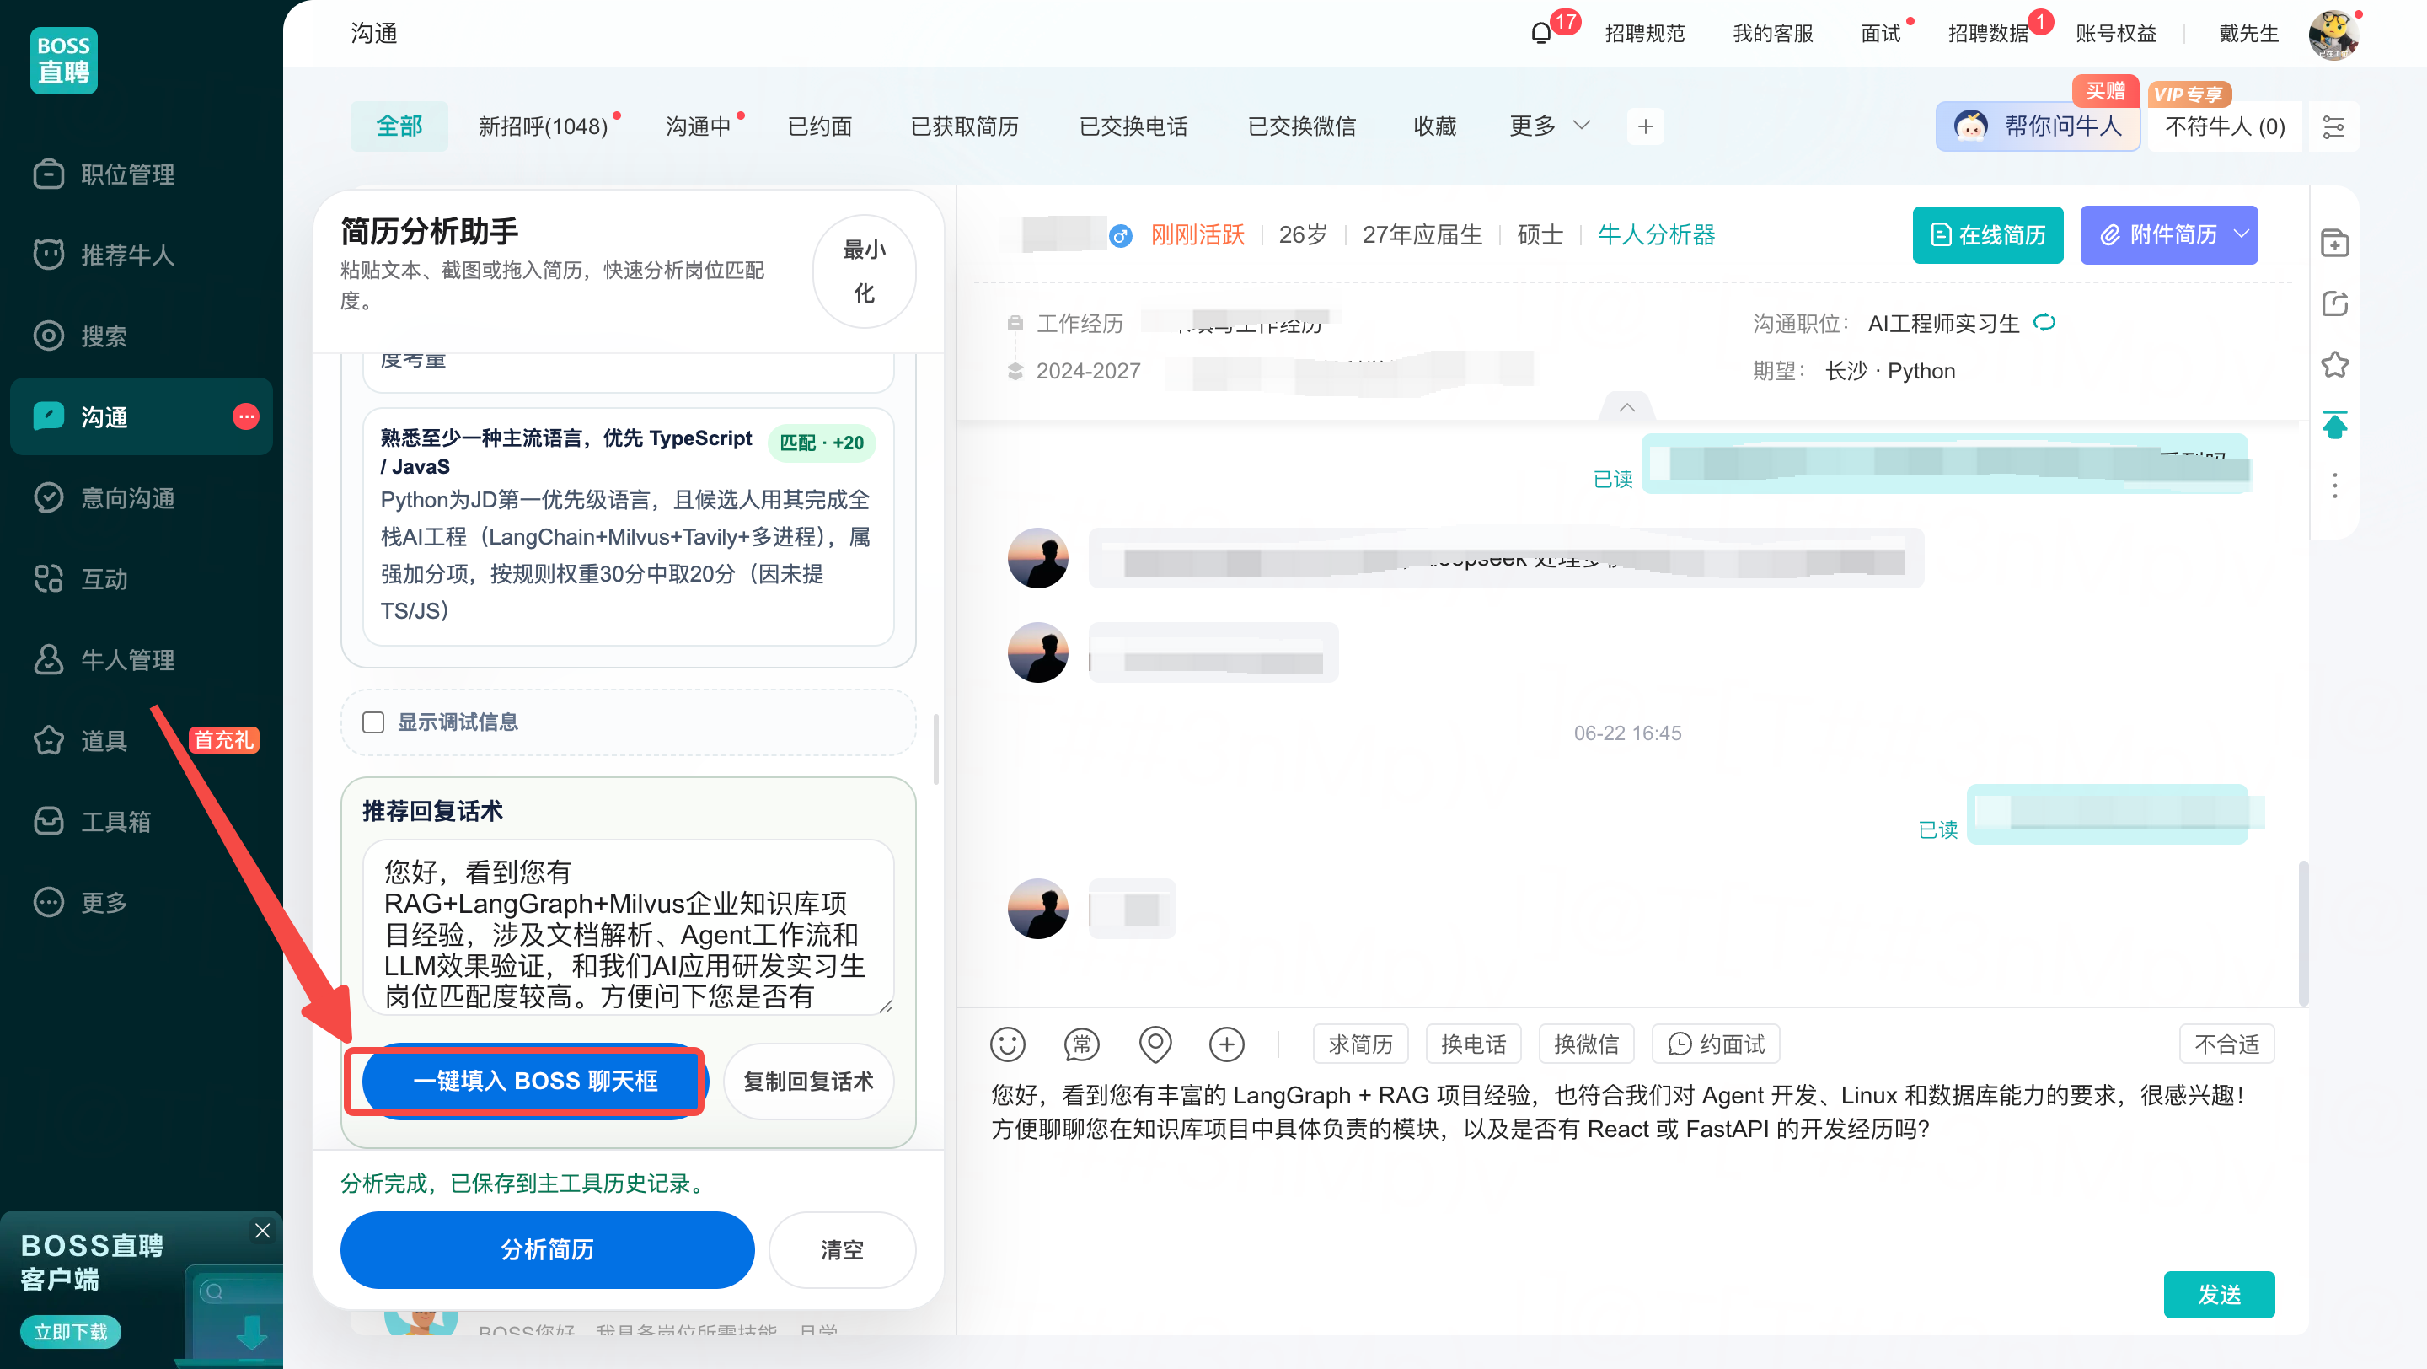Image resolution: width=2427 pixels, height=1369 pixels.
Task: Expand the 更多 tab dropdown
Action: (1550, 126)
